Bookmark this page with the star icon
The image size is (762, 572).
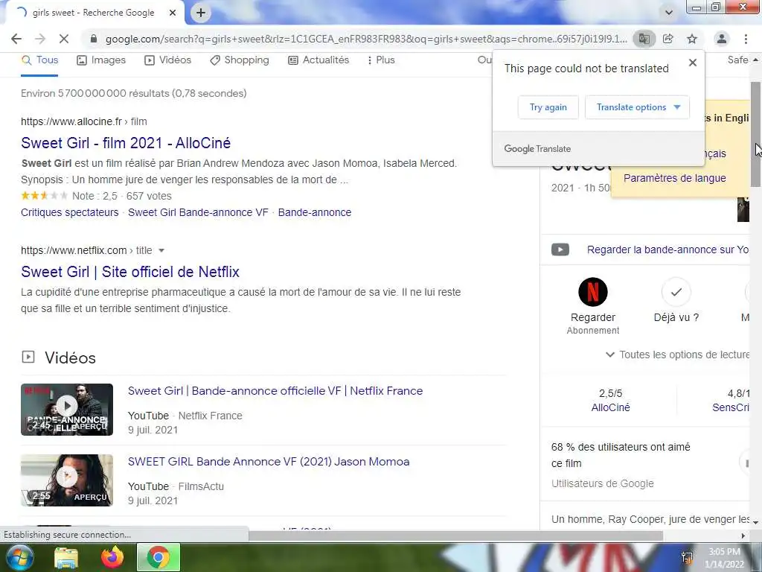pyautogui.click(x=692, y=39)
